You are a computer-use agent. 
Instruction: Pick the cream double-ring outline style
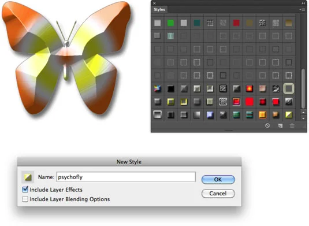pos(289,88)
